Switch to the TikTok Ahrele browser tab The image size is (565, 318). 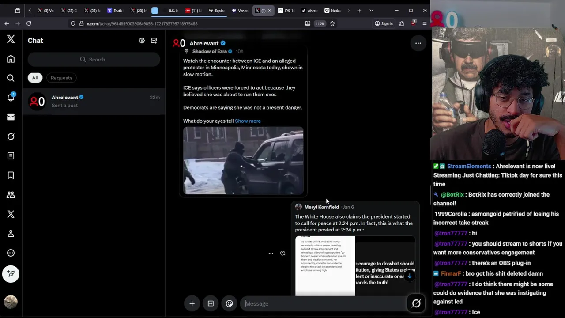[309, 11]
